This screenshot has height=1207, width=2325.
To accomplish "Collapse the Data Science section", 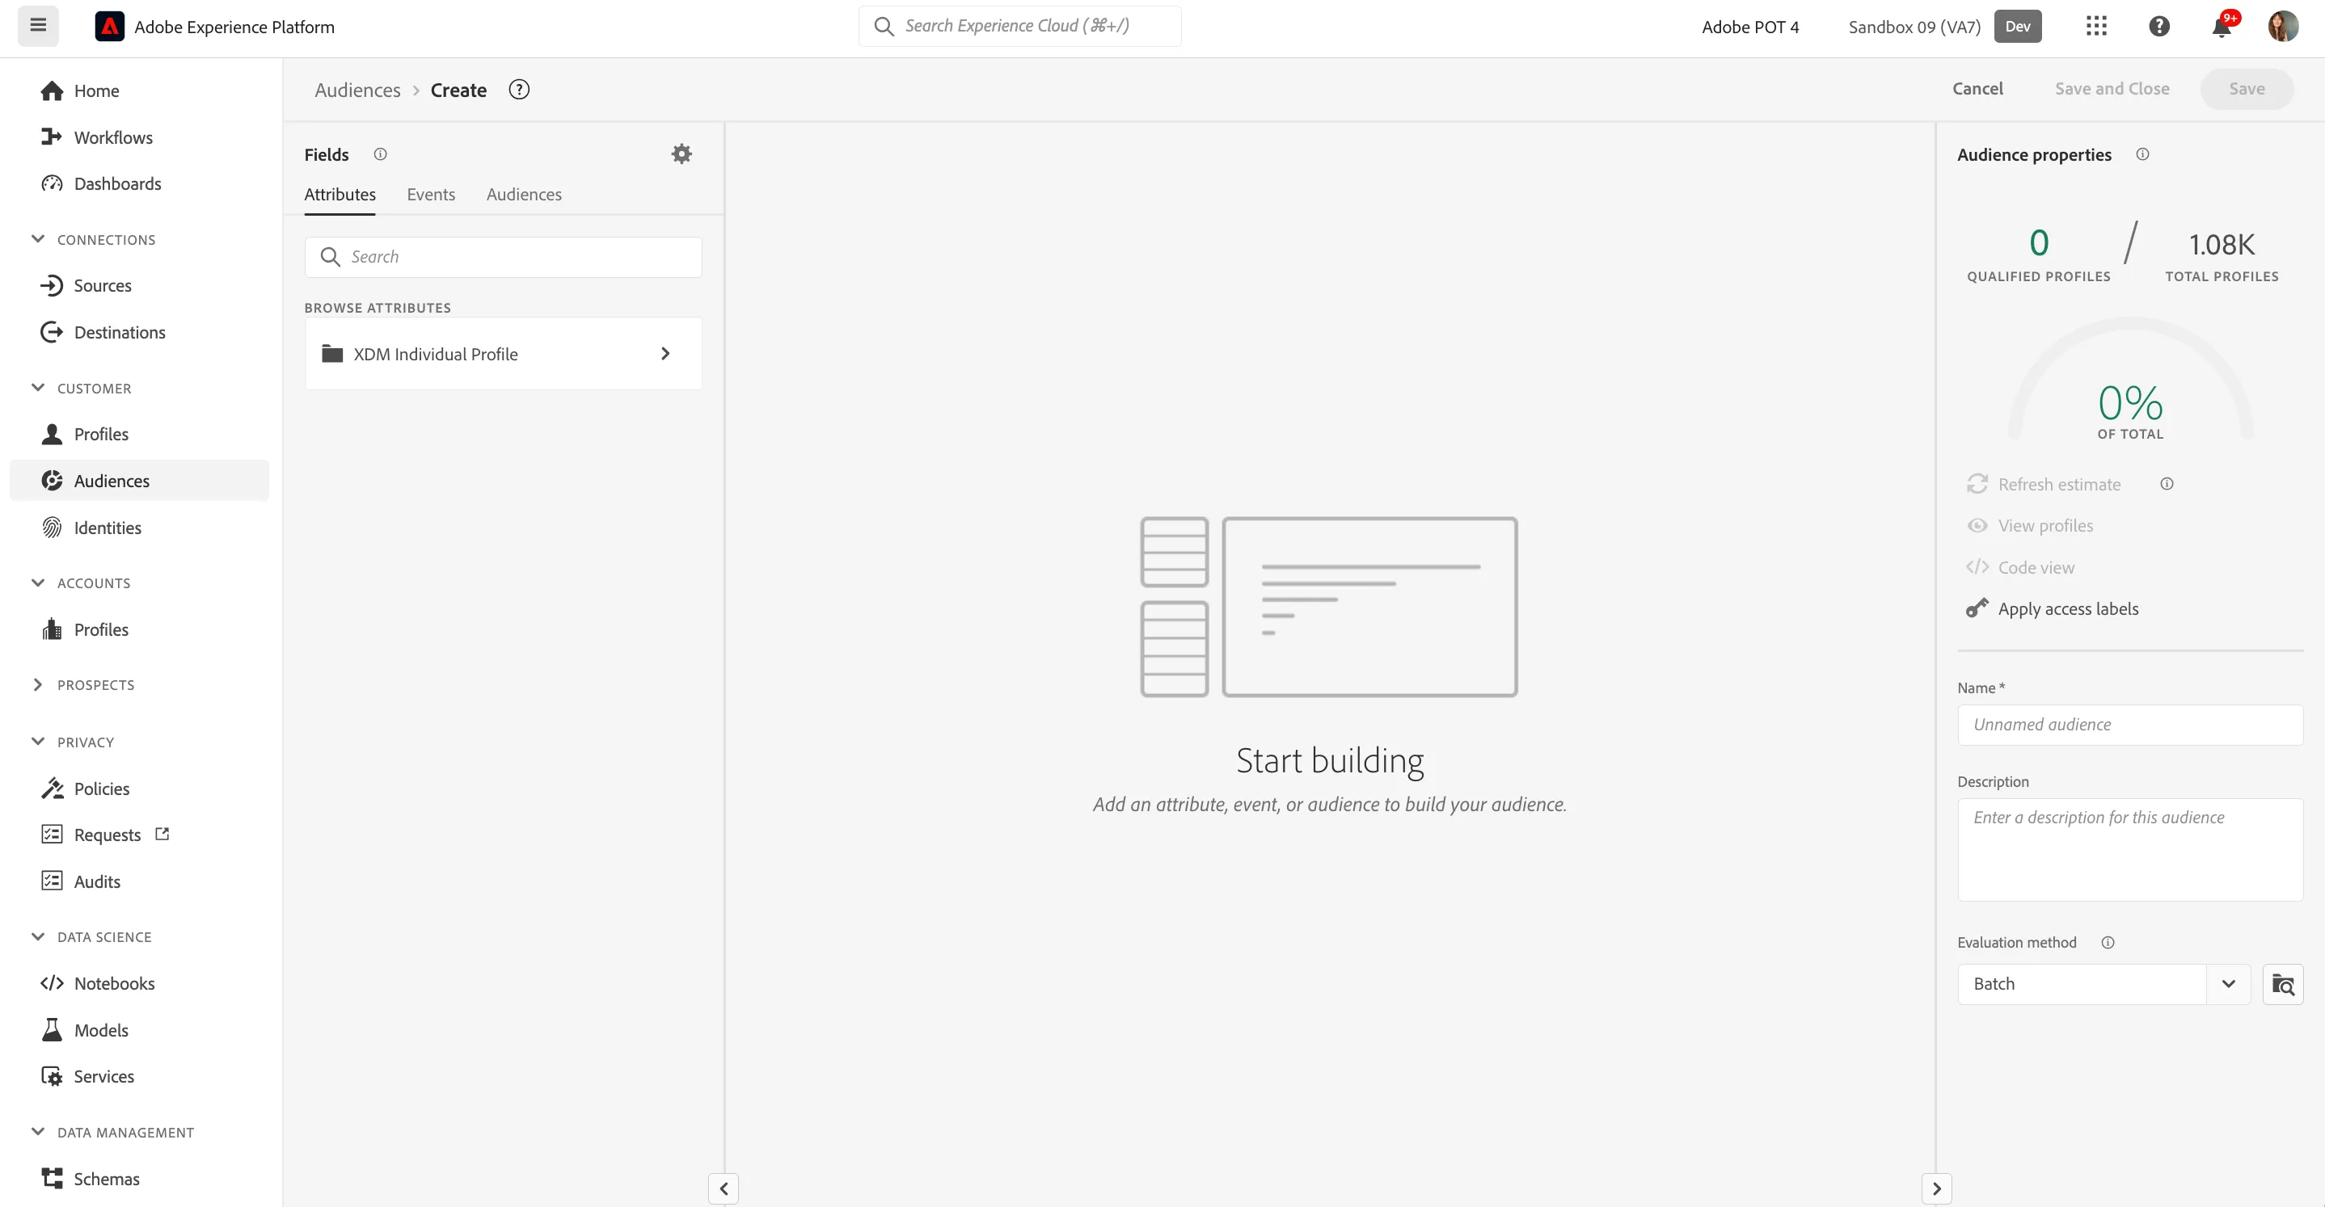I will click(x=38, y=936).
